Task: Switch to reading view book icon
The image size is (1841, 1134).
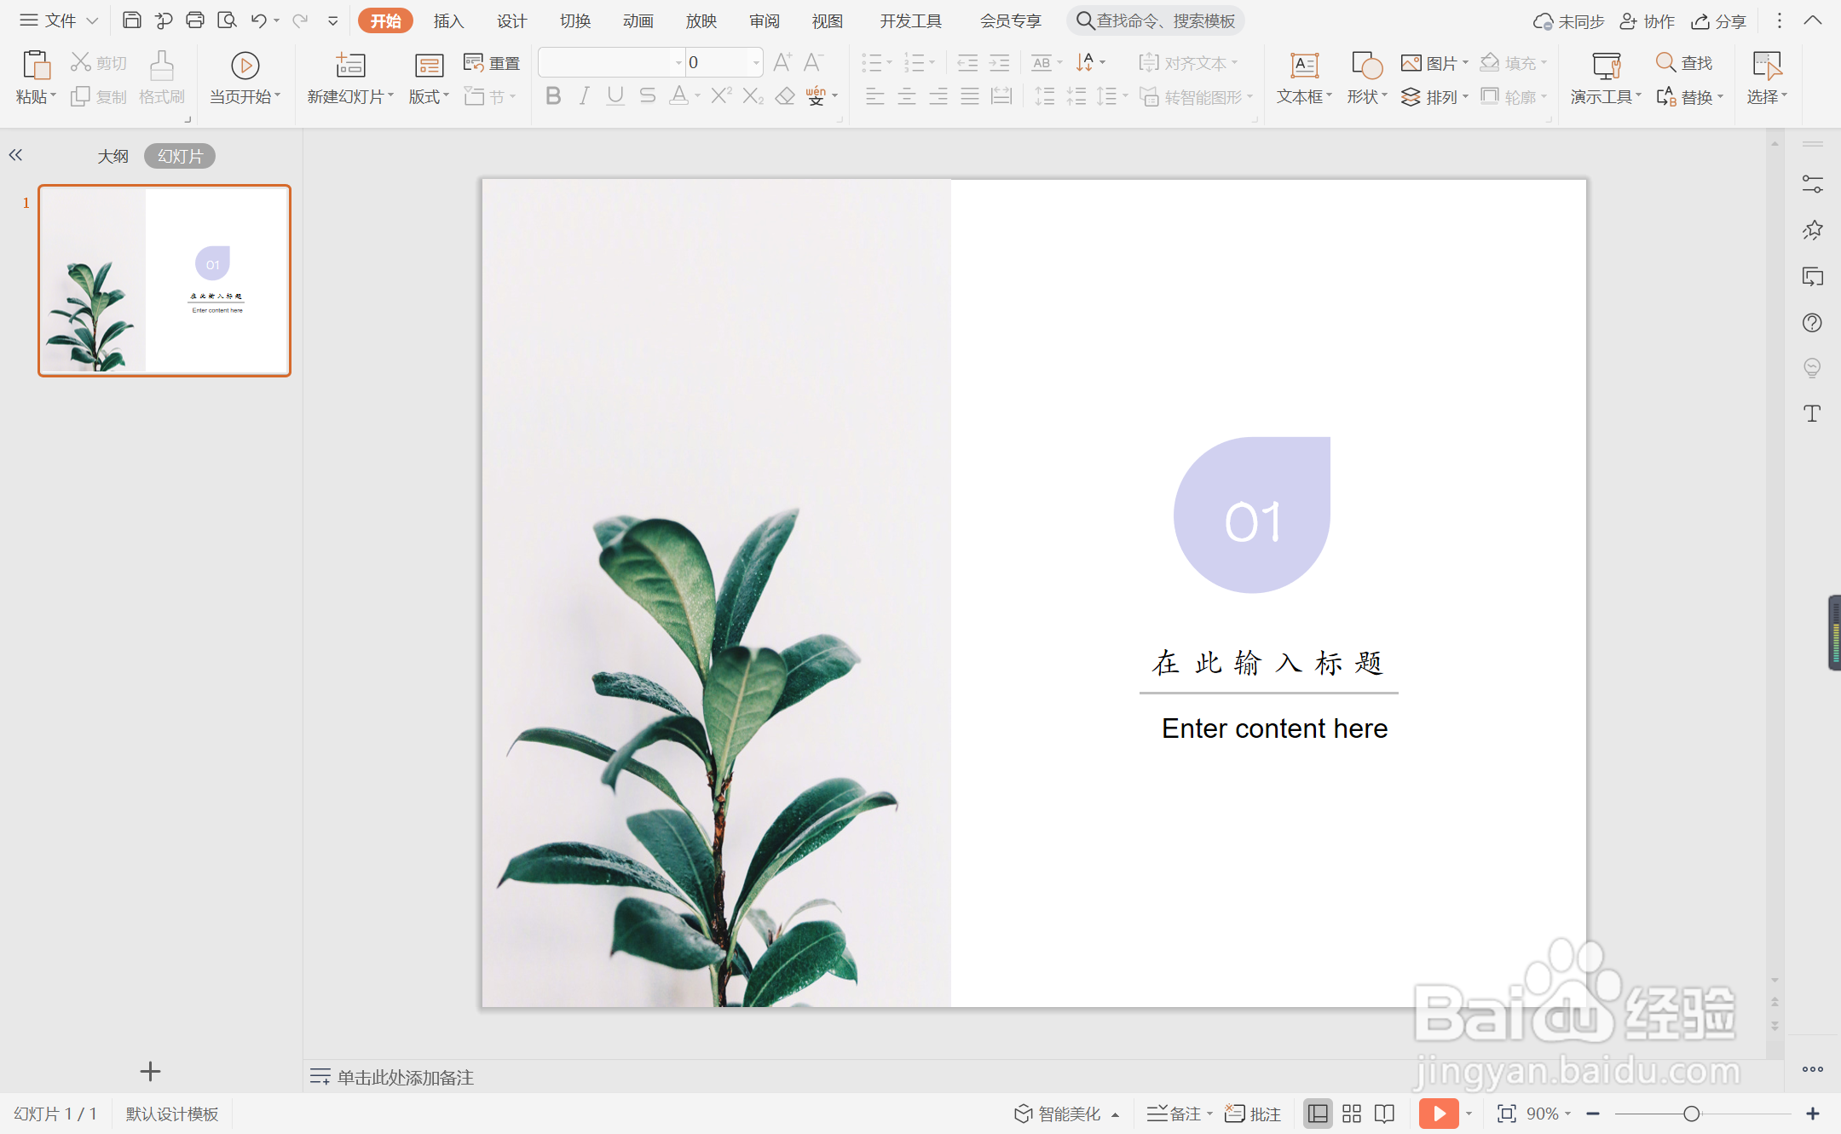Action: (1385, 1114)
